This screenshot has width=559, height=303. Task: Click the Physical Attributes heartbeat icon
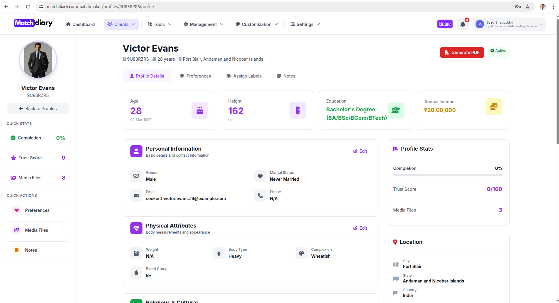[136, 228]
